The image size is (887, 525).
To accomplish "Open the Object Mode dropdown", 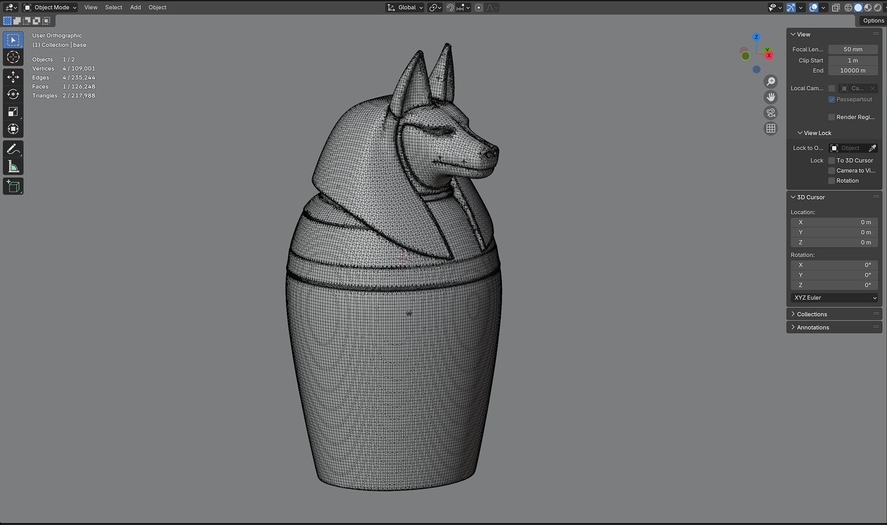I will (x=50, y=8).
